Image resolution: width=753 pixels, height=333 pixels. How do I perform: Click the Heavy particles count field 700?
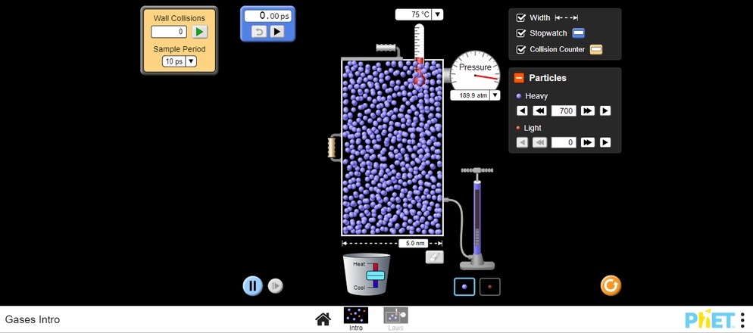pyautogui.click(x=564, y=110)
